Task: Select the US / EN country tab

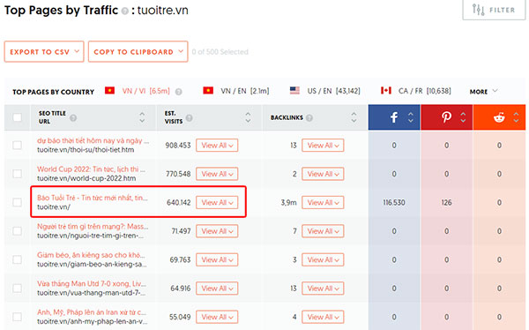Action: pyautogui.click(x=333, y=91)
